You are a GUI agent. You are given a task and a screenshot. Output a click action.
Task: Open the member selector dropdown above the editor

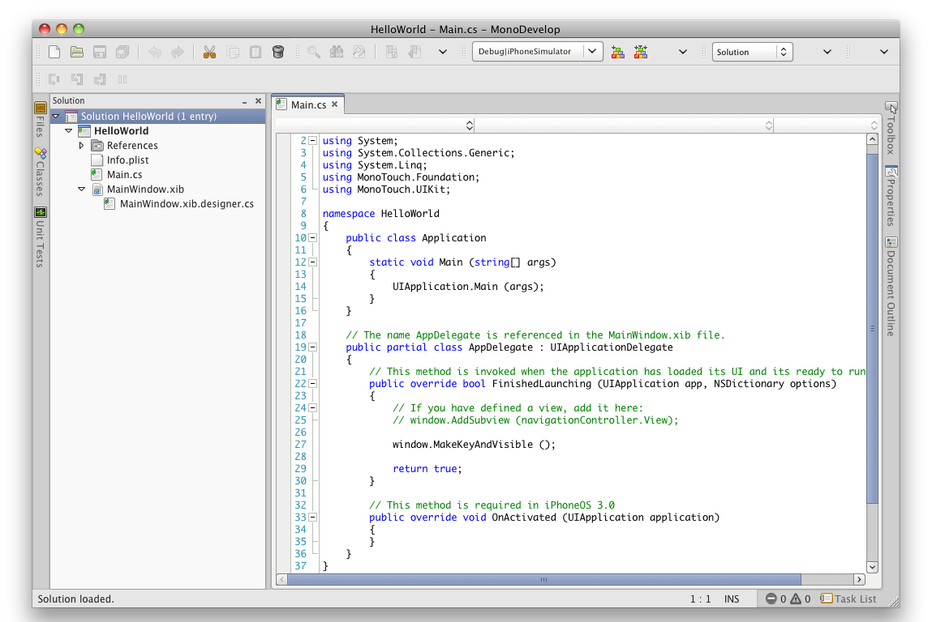[x=624, y=126]
